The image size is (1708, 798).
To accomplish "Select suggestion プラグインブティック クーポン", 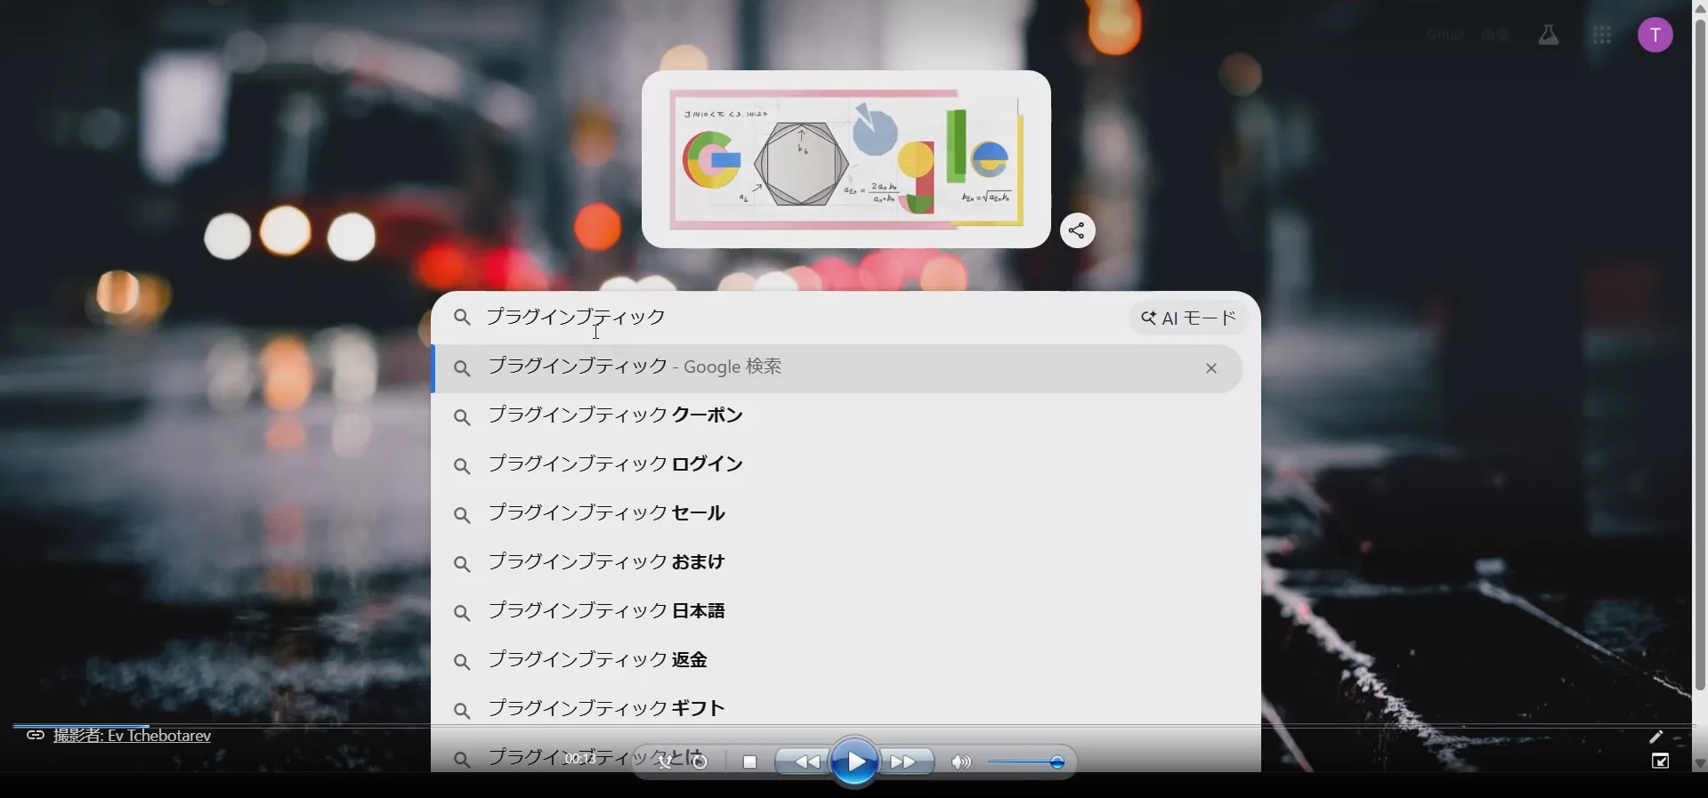I will point(838,416).
